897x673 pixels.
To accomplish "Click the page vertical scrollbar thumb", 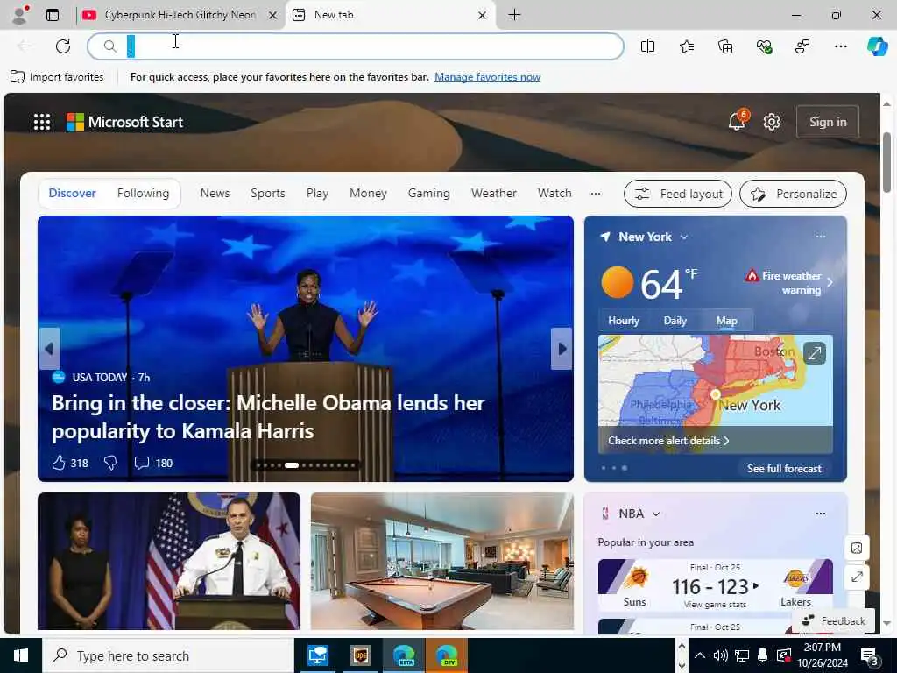I will point(886,162).
